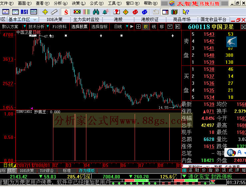
Task: Switch to the 主力实时监控 tab
Action: pos(86,19)
